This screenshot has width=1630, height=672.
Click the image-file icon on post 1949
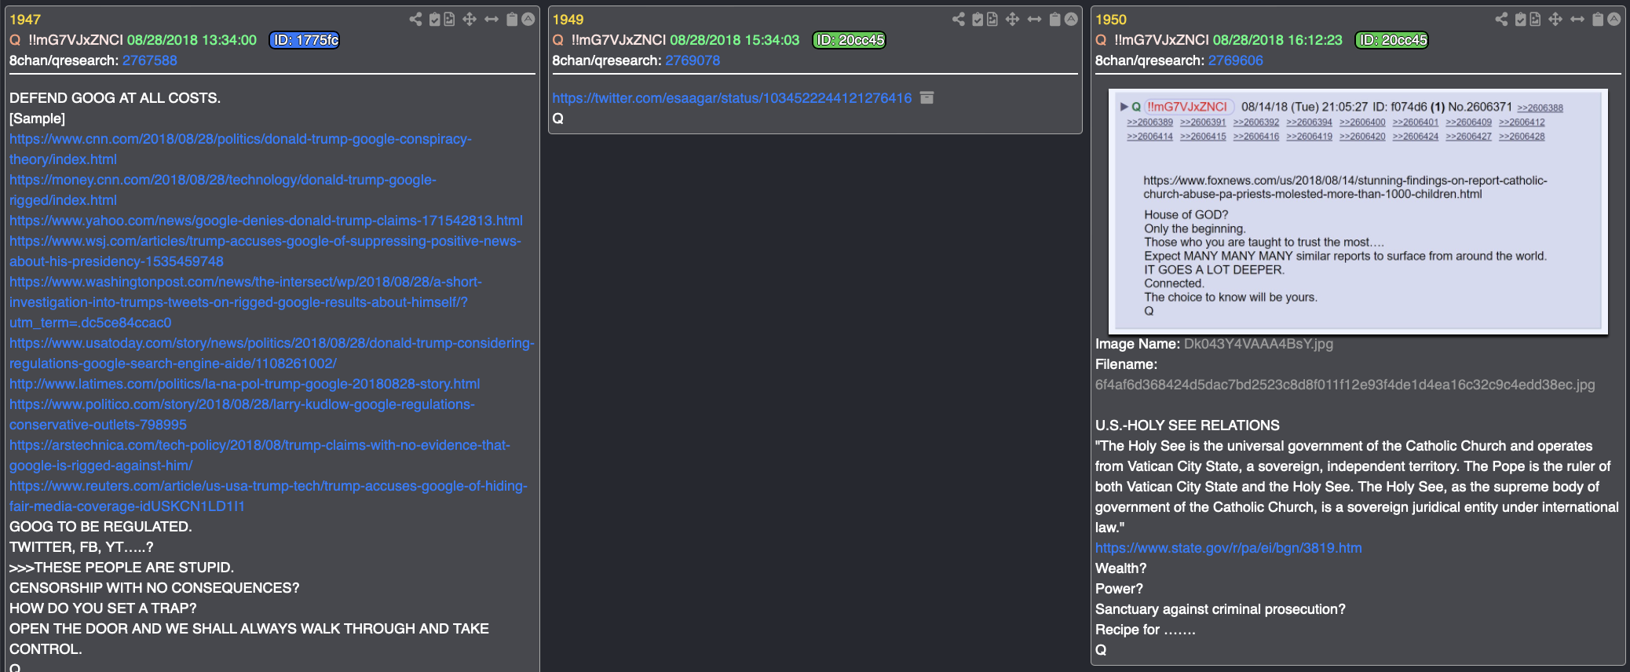tap(992, 20)
